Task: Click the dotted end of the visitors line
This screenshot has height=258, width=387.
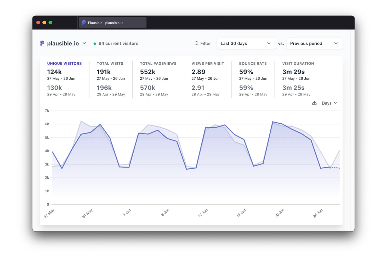Action: pos(335,168)
